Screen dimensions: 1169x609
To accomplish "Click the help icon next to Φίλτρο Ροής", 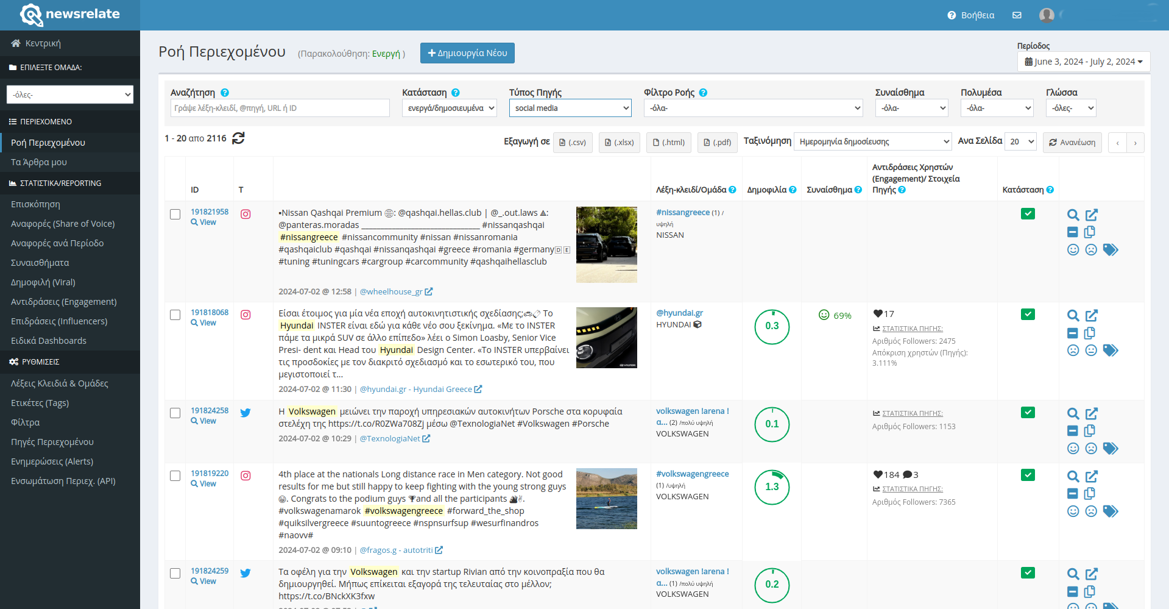I will [x=703, y=93].
